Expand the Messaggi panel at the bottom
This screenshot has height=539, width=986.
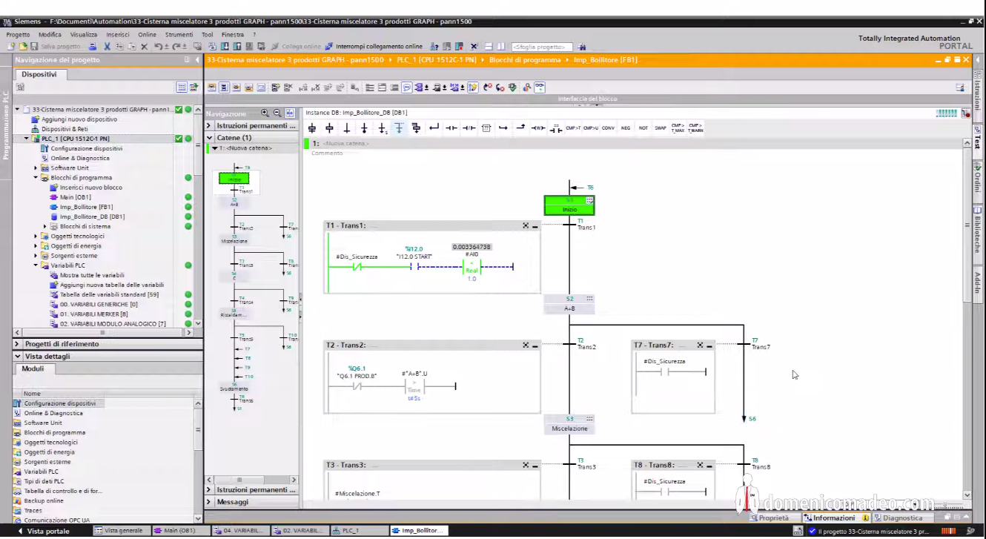(x=208, y=502)
